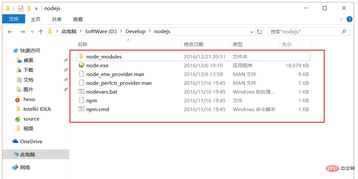Go up one folder level

coord(41,32)
